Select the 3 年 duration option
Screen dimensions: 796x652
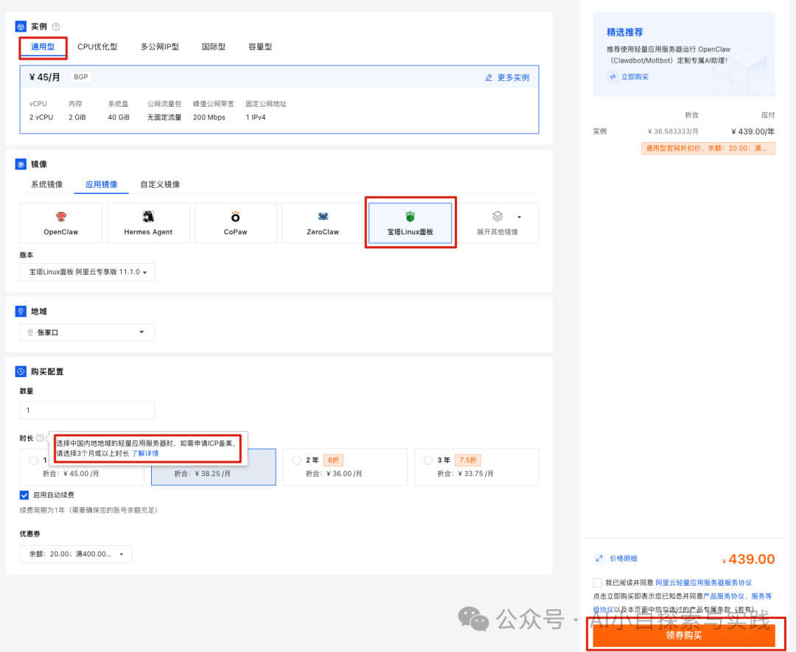pos(477,467)
